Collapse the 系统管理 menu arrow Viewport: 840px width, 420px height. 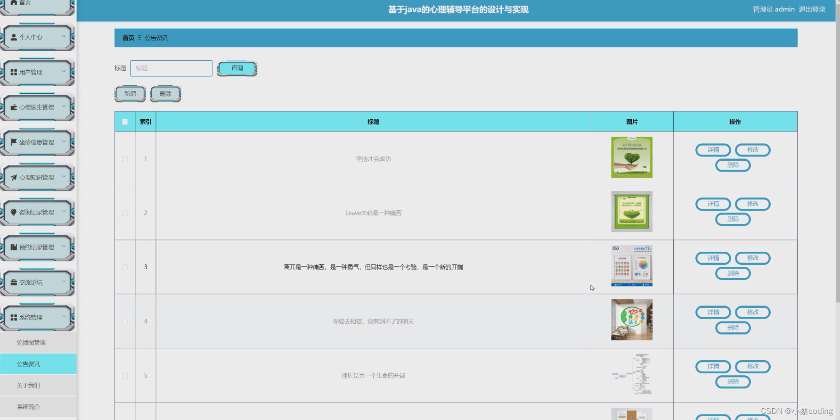[64, 317]
